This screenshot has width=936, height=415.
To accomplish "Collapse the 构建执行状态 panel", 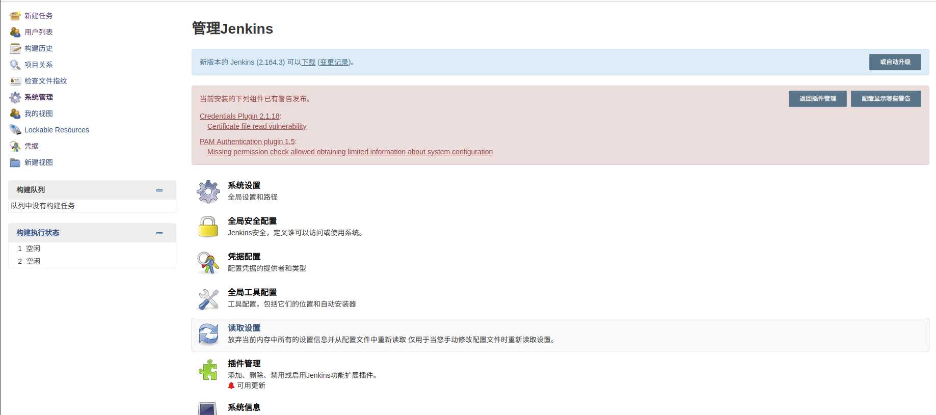I will coord(159,233).
